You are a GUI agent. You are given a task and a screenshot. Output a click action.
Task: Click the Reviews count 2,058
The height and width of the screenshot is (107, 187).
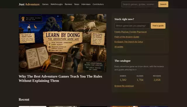[x=157, y=80]
